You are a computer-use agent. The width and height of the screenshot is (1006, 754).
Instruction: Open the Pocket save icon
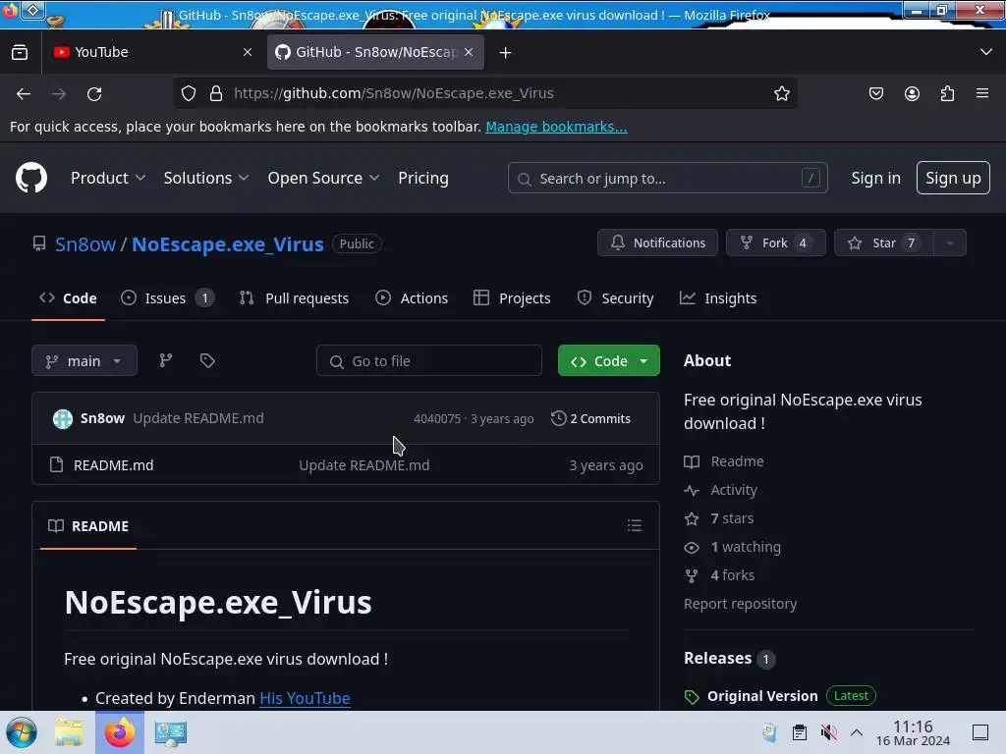click(x=875, y=93)
